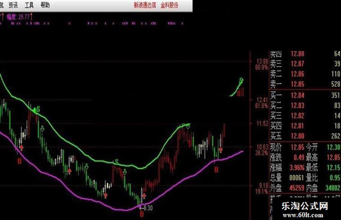Viewport: 341px width, 220px height.
Task: Click the 外盘 value 45259
Action: tap(297, 188)
